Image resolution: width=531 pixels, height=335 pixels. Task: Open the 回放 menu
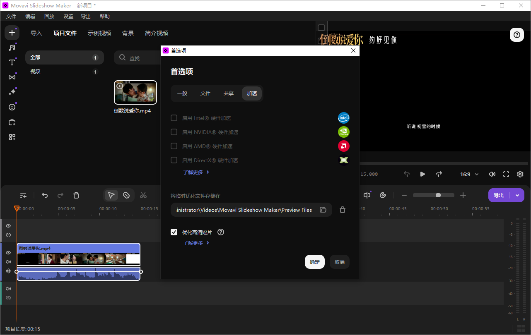pos(49,17)
